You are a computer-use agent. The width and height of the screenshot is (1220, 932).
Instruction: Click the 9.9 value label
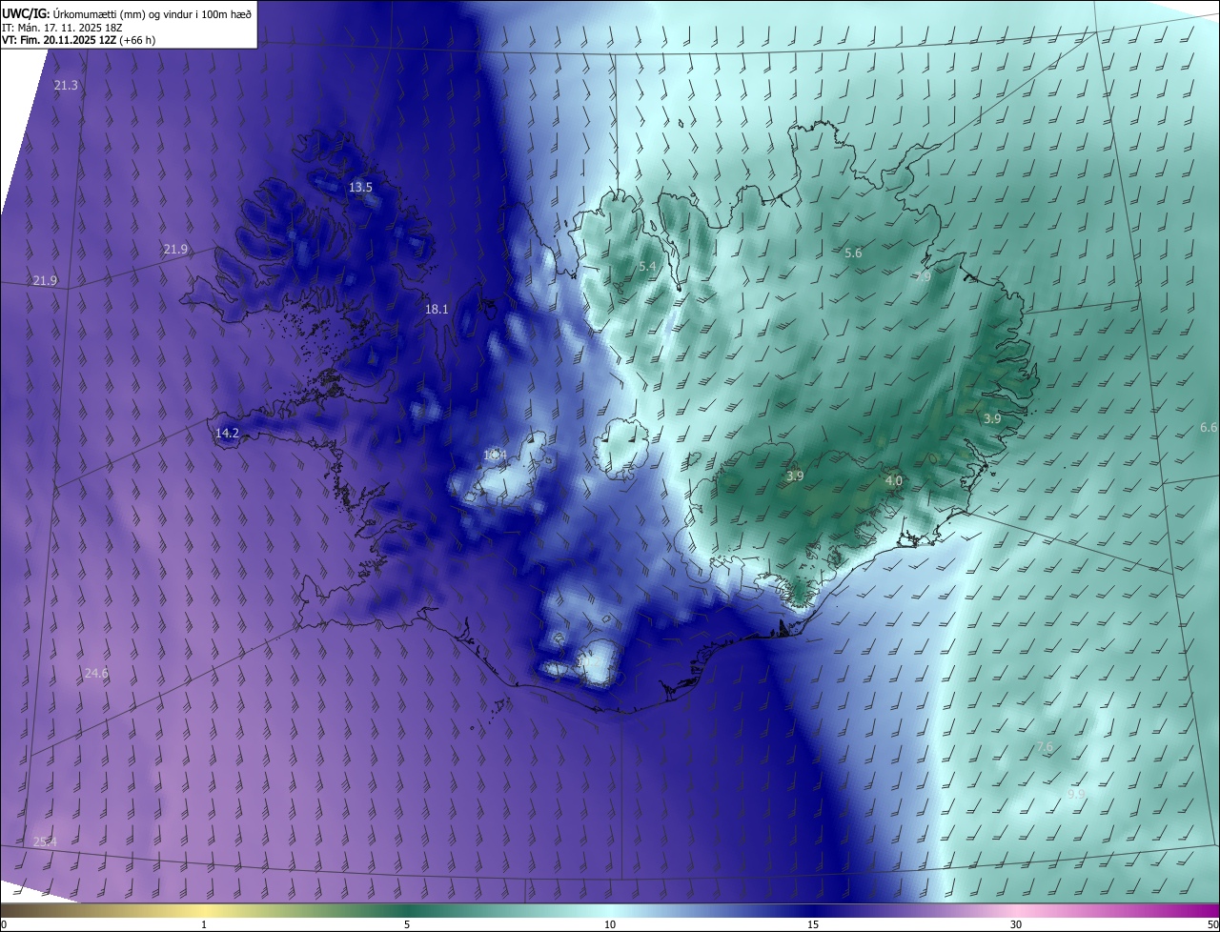(1076, 794)
